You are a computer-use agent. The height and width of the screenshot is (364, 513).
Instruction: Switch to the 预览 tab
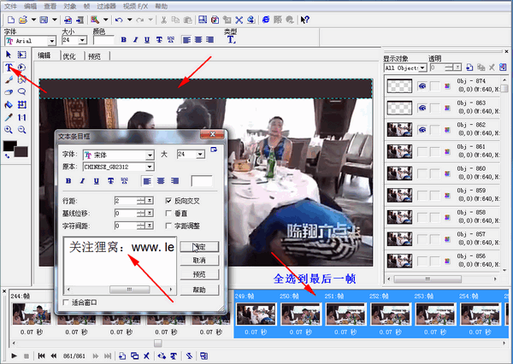coord(95,56)
